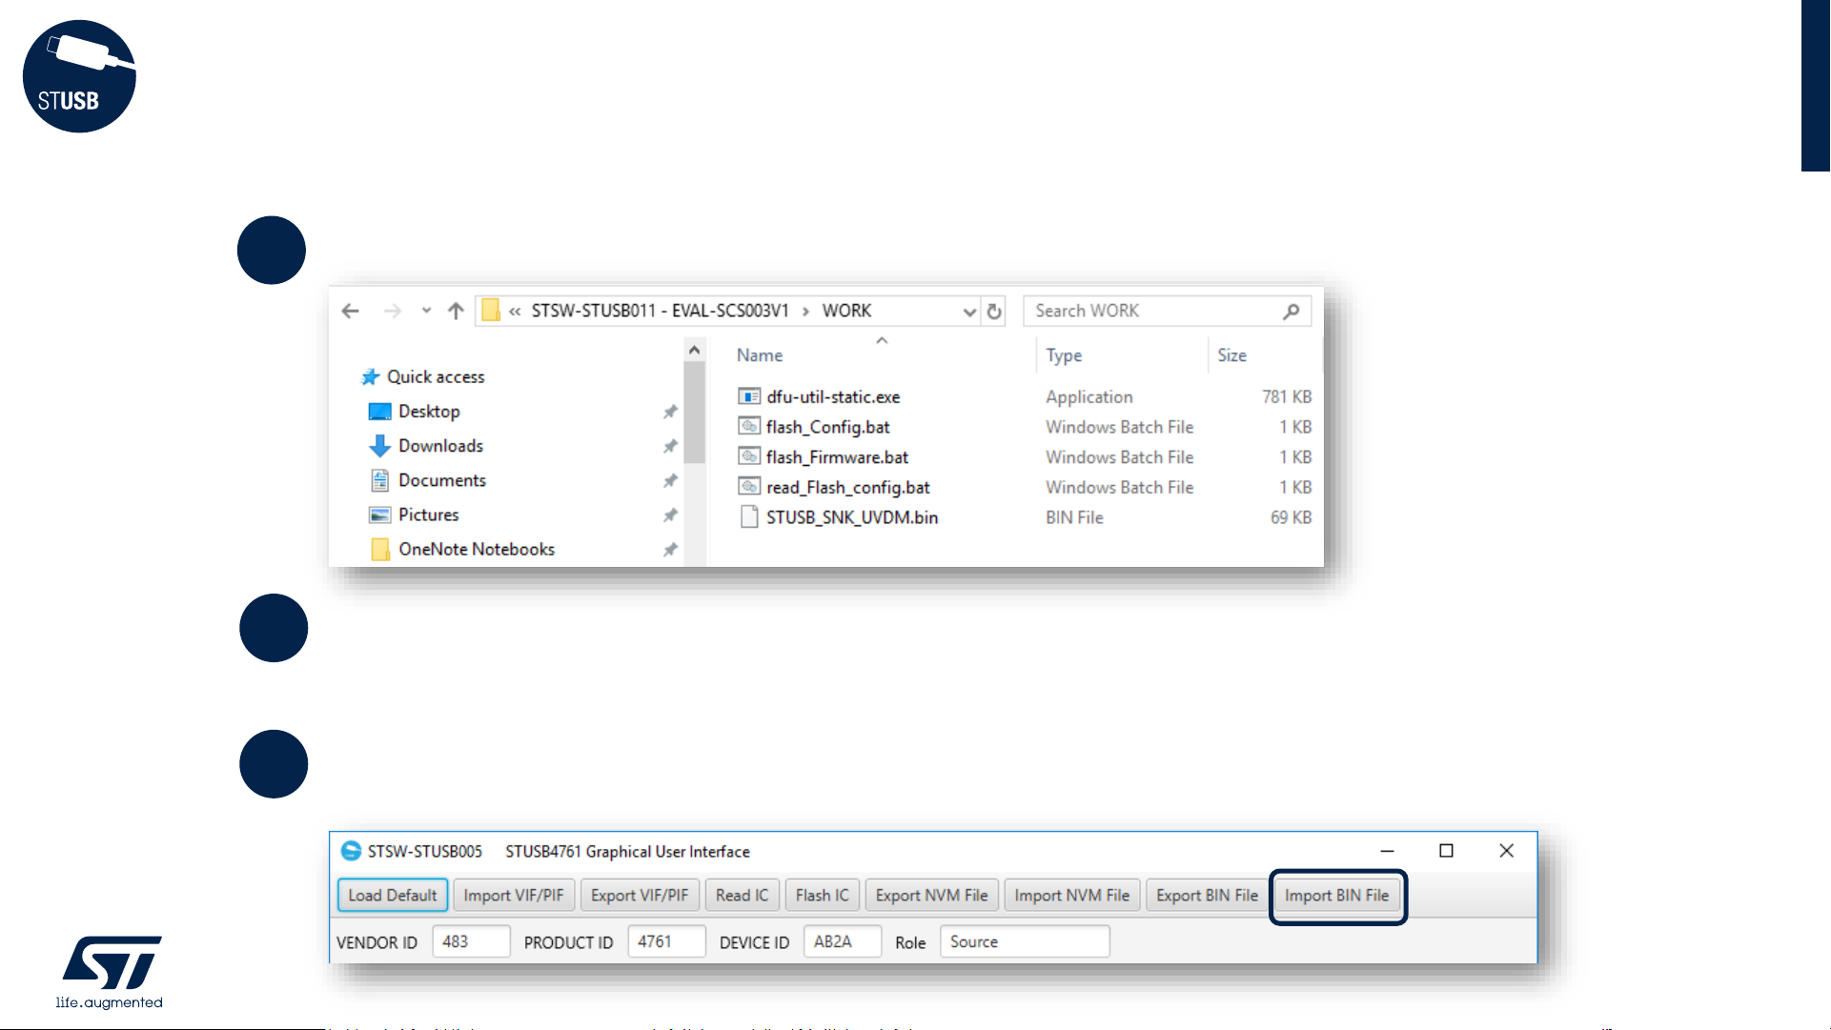This screenshot has height=1030, width=1831.
Task: Click the flash_Firmware.bat batch file icon
Action: coord(749,457)
